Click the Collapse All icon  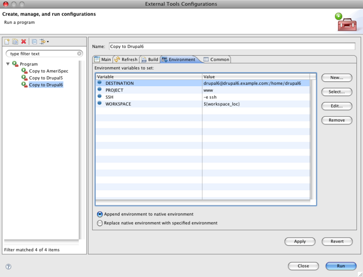tap(34, 42)
